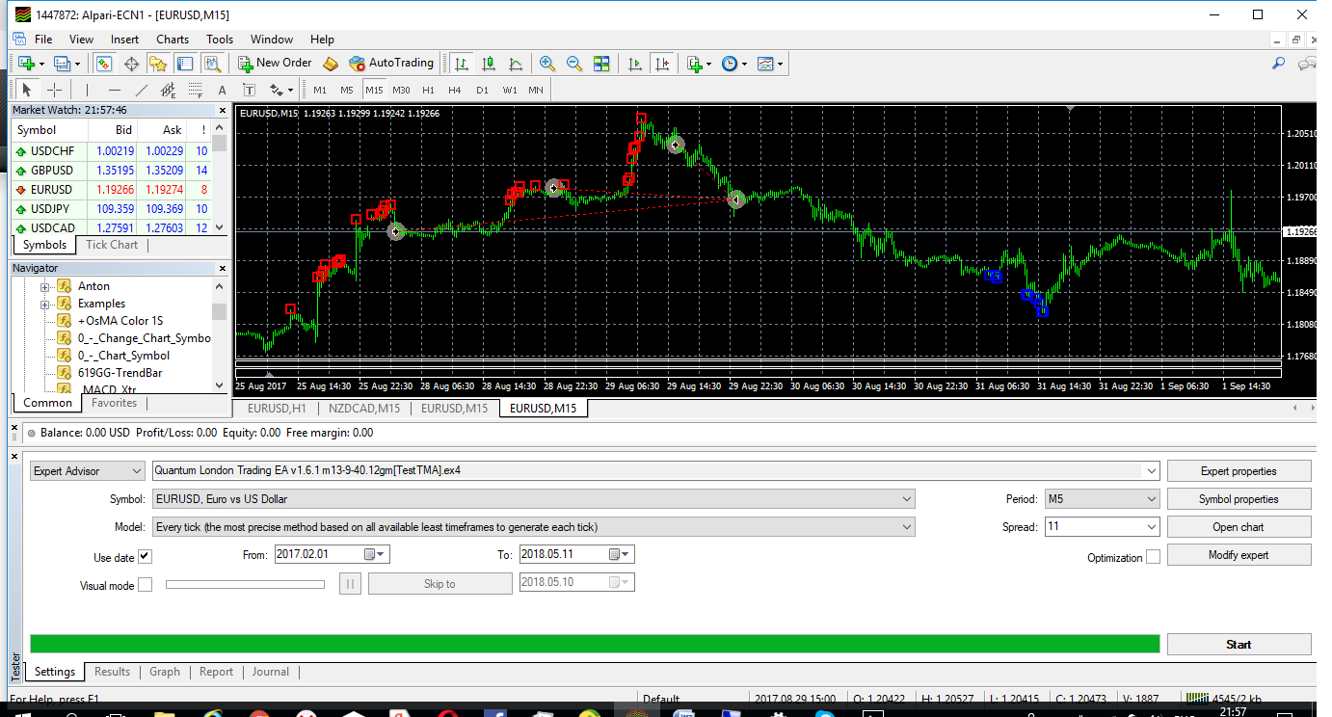Expand the Anton folder in Navigator
Screen dimensions: 1332x717
point(44,286)
